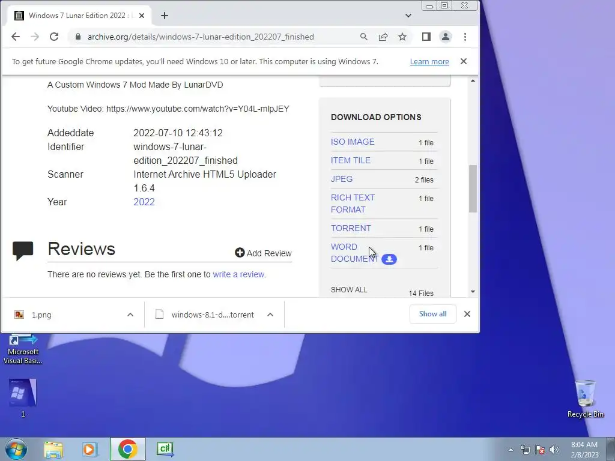Close the downloads bar
This screenshot has height=461, width=615.
(x=467, y=314)
